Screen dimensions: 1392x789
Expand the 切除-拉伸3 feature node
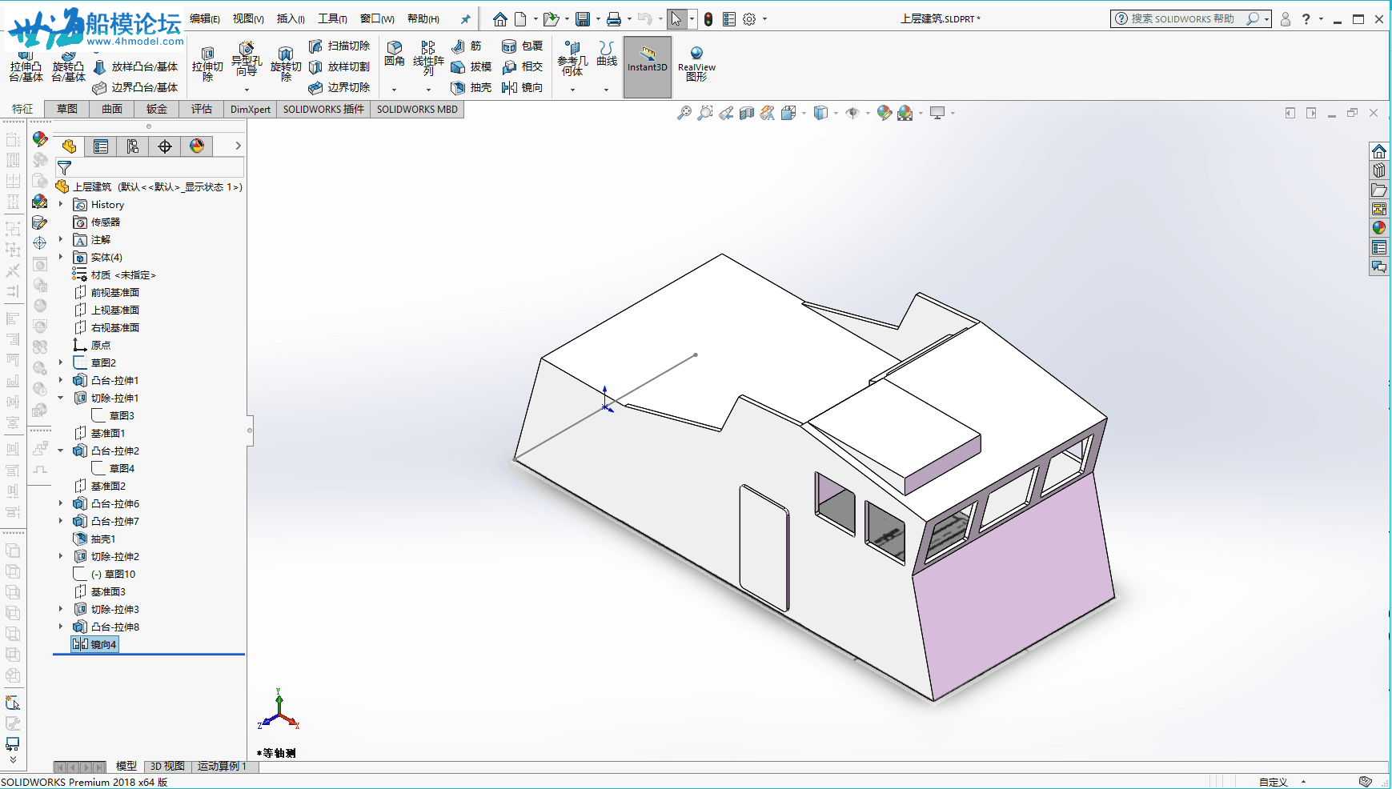point(61,610)
